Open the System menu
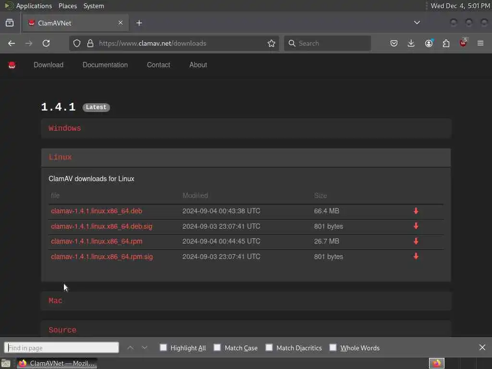This screenshot has height=369, width=492. point(94,6)
